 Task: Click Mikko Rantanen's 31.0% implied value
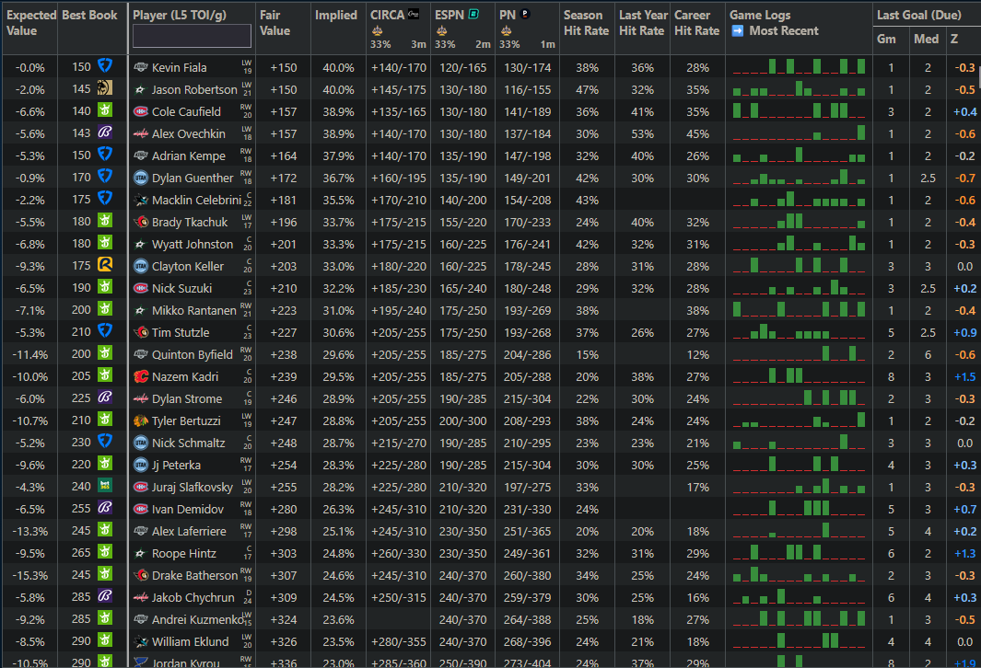coord(338,311)
